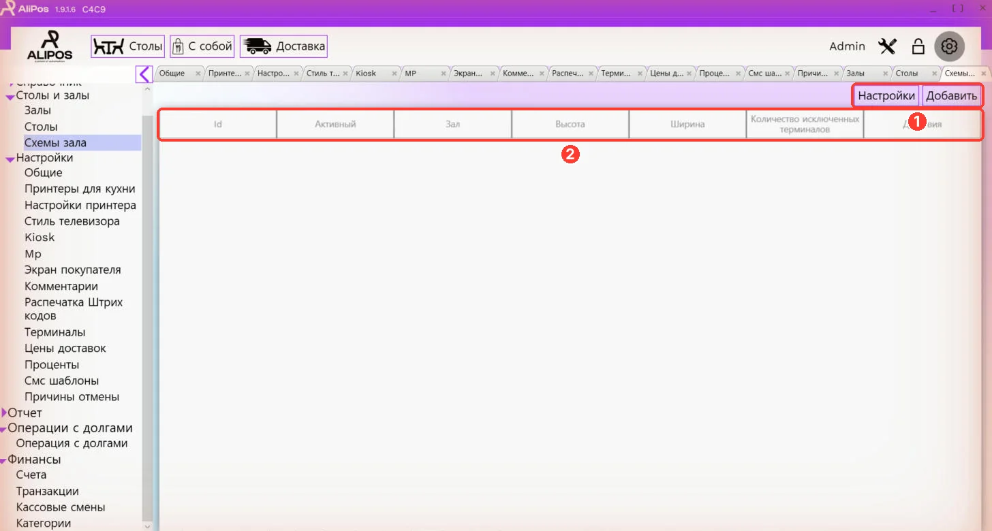Click the Активный column header
This screenshot has height=531, width=992.
335,125
